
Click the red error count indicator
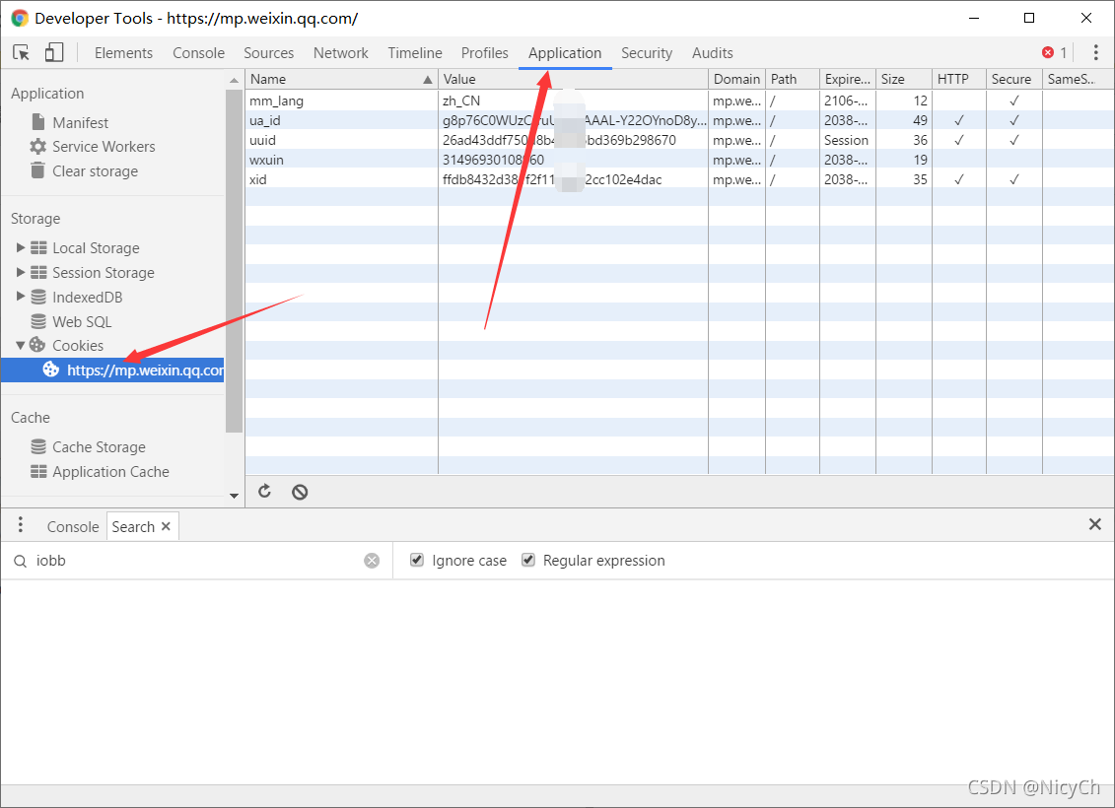tap(1055, 52)
